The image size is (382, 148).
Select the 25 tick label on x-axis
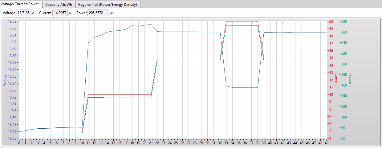click(176, 143)
